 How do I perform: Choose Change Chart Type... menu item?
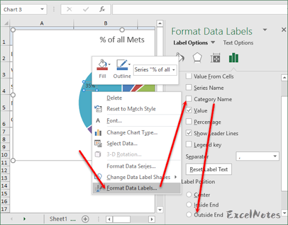point(132,132)
